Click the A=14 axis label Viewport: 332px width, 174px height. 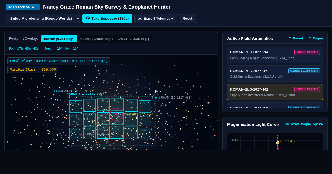tap(235, 140)
